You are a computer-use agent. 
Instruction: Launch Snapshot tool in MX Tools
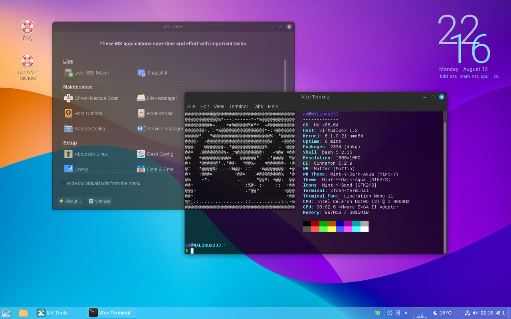[152, 73]
